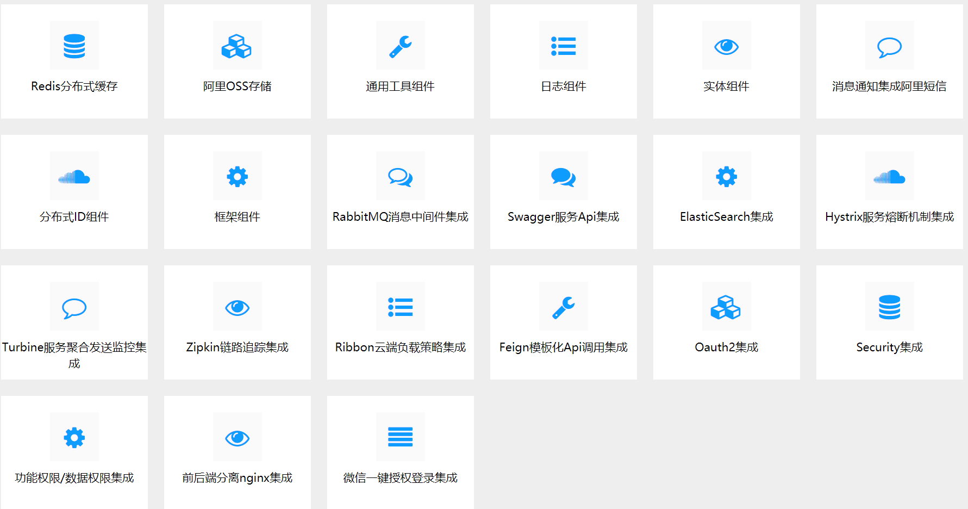Open the 实体组件 label

tap(727, 86)
